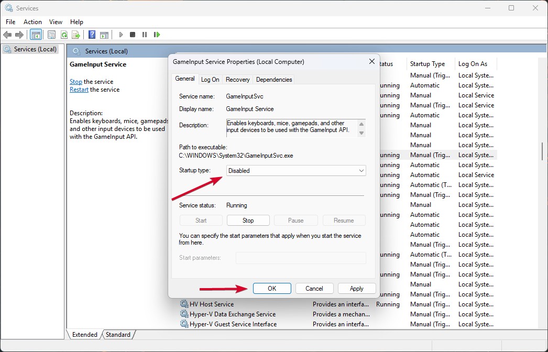Screen dimensions: 548x352
Task: Open the Action menu
Action: pos(32,22)
